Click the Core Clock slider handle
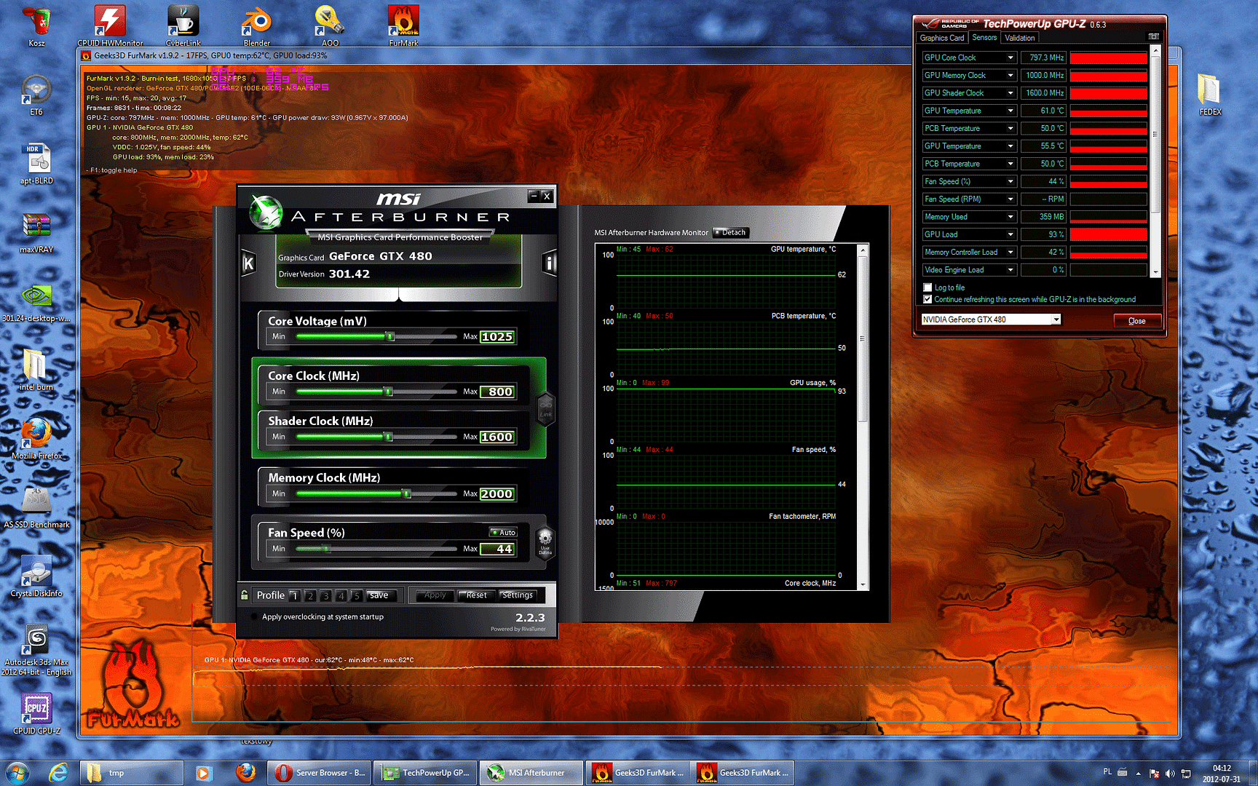The image size is (1258, 786). [388, 392]
